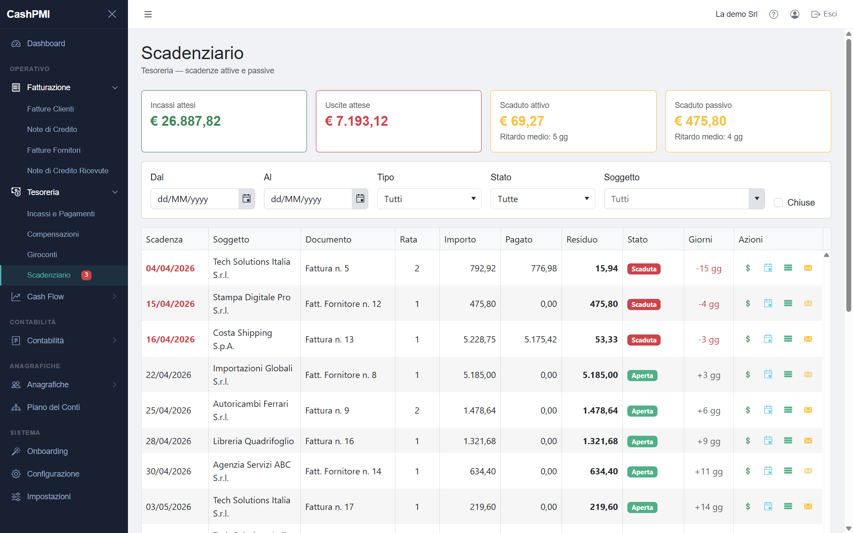
Task: Click list icon for Fatt. Fornitore n. 14
Action: click(788, 471)
